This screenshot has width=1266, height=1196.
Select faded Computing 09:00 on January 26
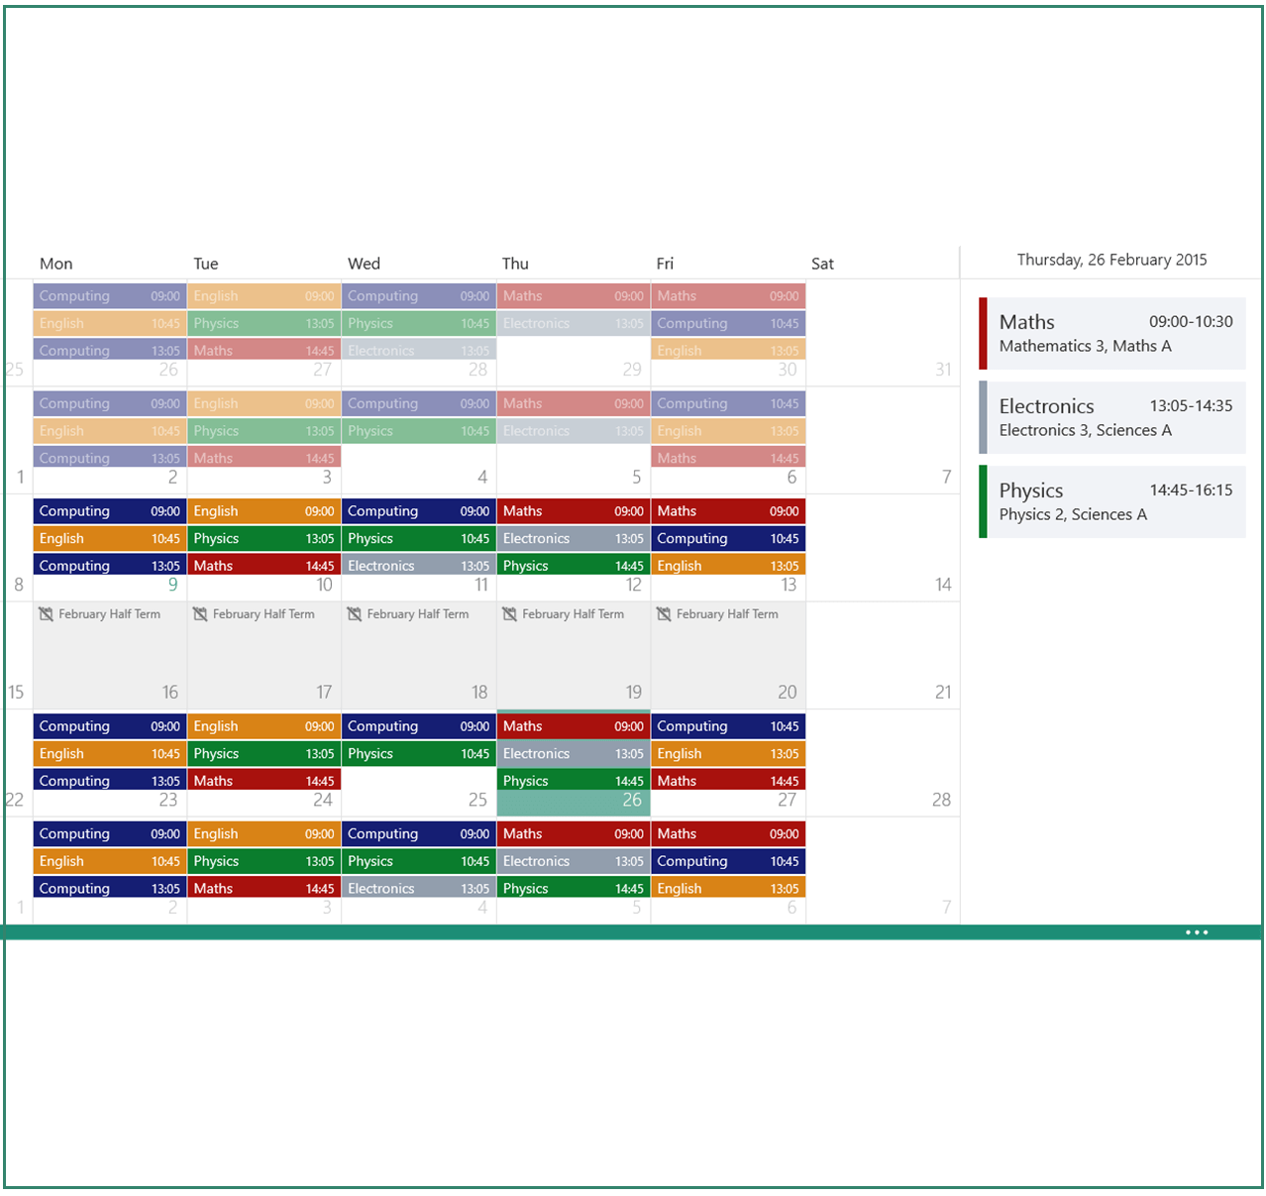pos(110,296)
